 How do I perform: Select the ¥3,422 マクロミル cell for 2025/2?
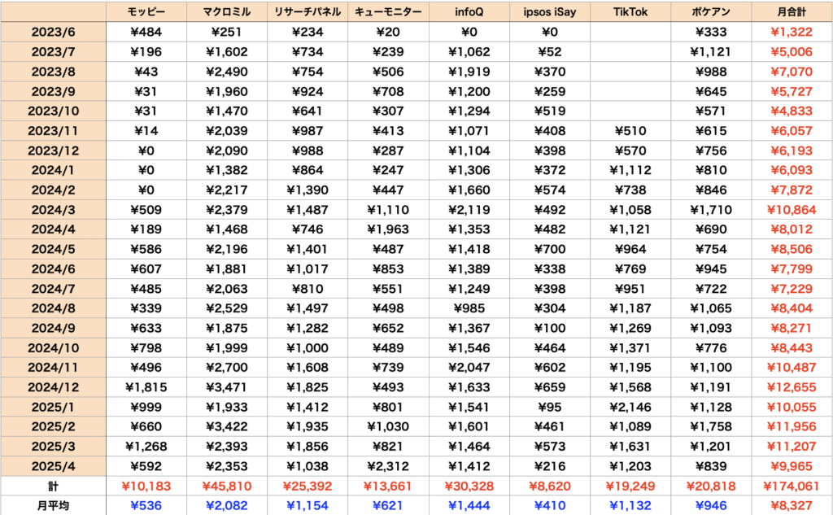pyautogui.click(x=227, y=427)
